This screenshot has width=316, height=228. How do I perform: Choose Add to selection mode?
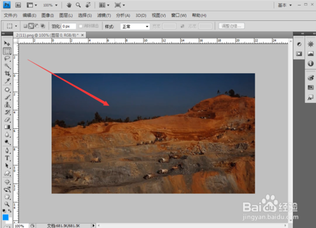coord(31,26)
